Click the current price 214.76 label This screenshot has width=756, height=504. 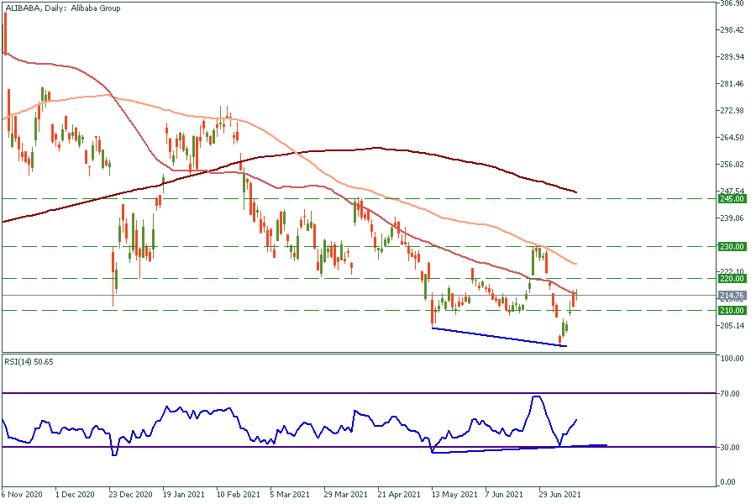pos(732,296)
